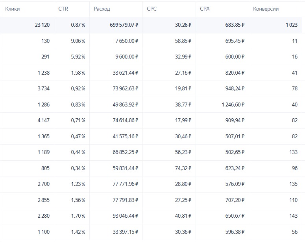Click the Конверсии column header
The width and height of the screenshot is (305, 244).
[x=267, y=9]
